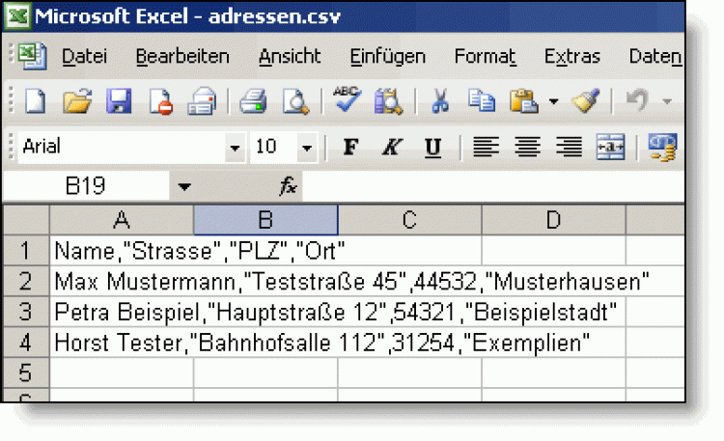
Task: Expand the Name Box dropdown arrow
Action: 184,186
